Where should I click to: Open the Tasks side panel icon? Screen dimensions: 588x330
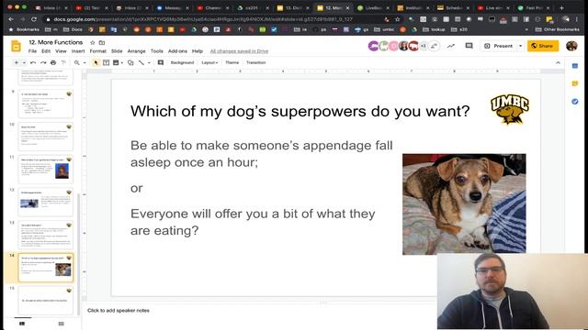[574, 102]
